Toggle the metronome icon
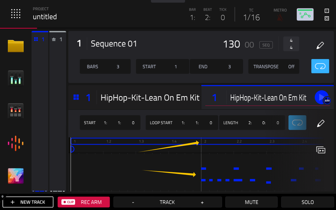Image resolution: width=336 pixels, height=210 pixels. click(x=280, y=17)
